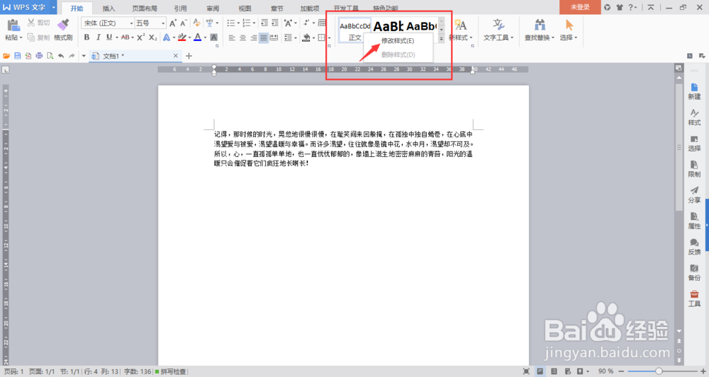Apply superscript formatting
This screenshot has height=377, width=709.
click(141, 37)
